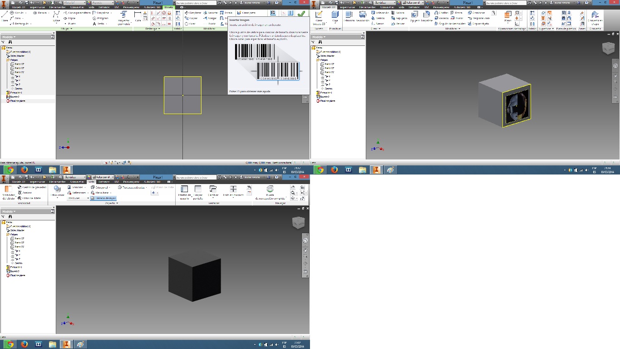Click Recortar in sketch Modificar panel
Viewport: 620px width, 349px height.
coord(211,13)
